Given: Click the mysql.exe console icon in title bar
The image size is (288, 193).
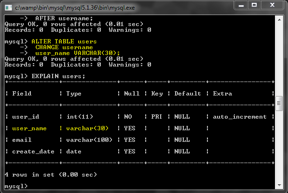Looking at the screenshot, I should click(x=8, y=8).
